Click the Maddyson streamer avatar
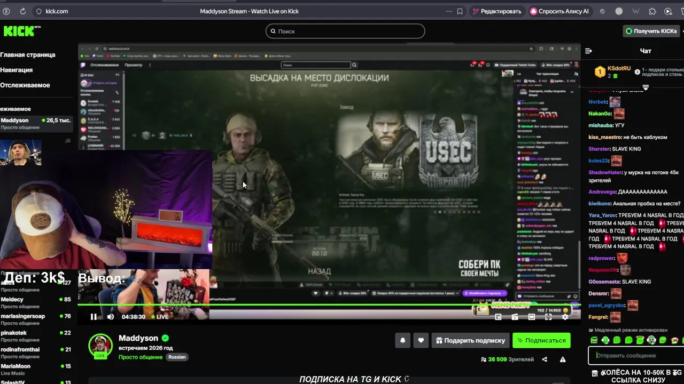The width and height of the screenshot is (684, 384). 100,346
